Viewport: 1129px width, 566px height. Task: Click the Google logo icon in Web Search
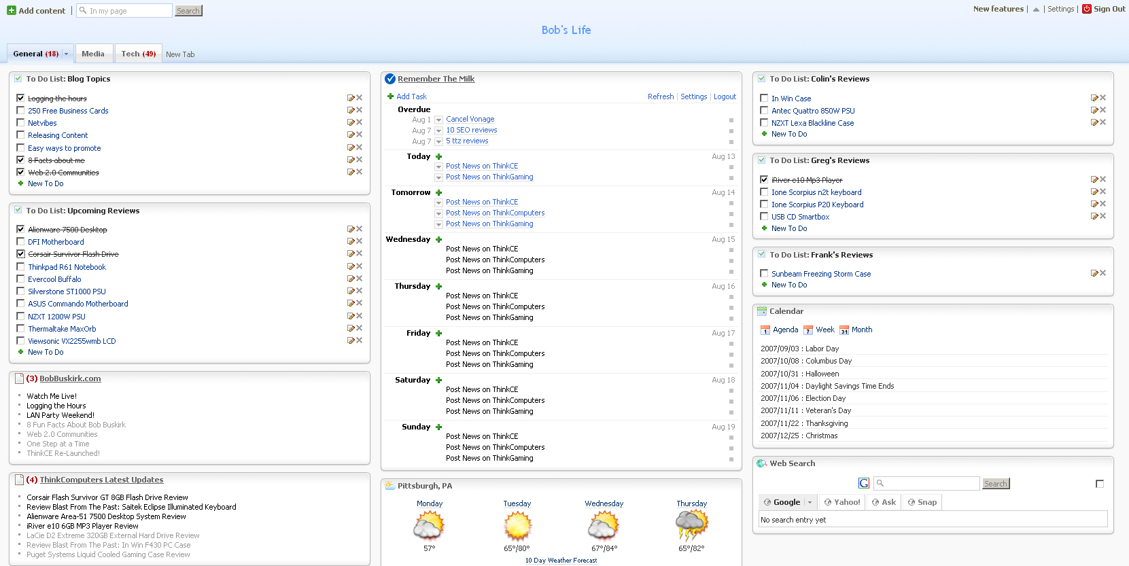(x=863, y=484)
